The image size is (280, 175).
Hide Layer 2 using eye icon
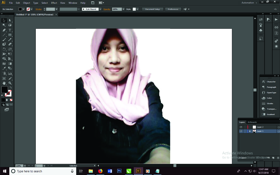(241, 127)
